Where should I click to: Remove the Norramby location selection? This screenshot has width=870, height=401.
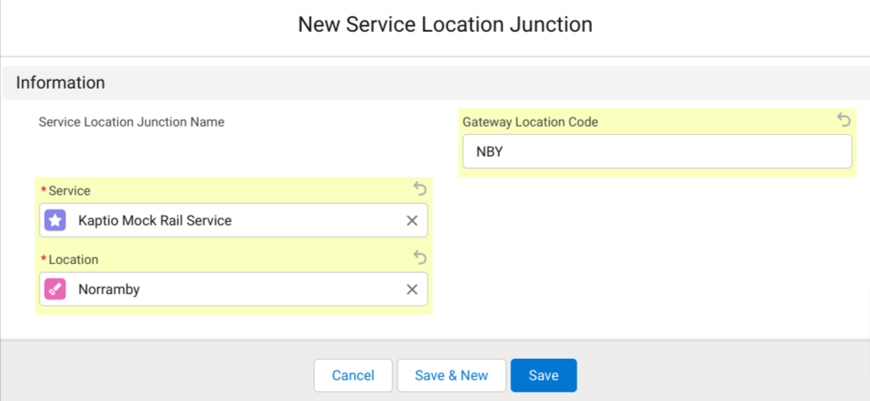point(411,290)
